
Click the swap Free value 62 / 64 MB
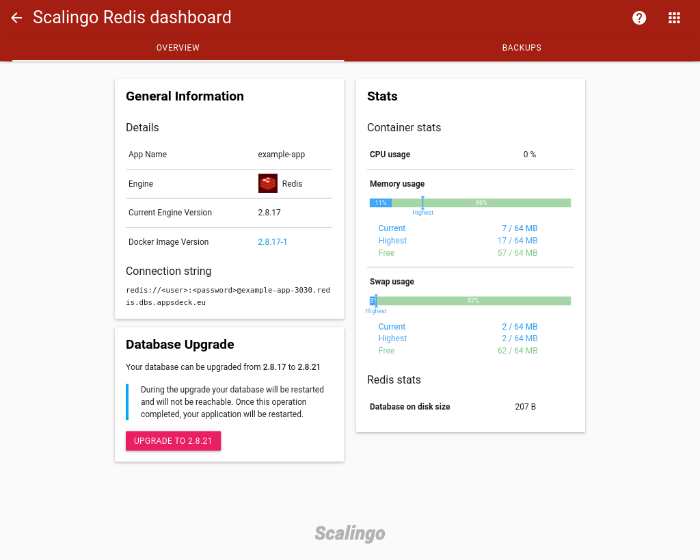point(517,351)
